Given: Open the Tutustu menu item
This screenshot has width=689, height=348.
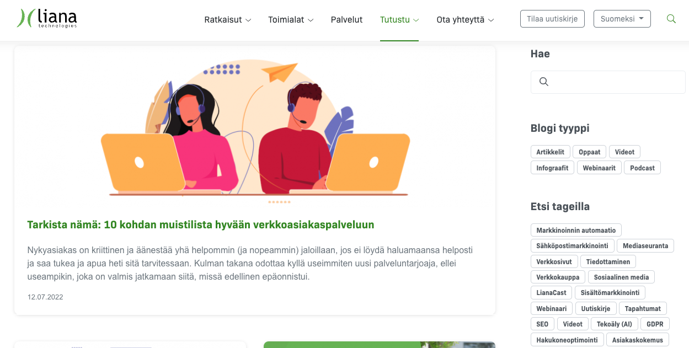Looking at the screenshot, I should point(399,19).
